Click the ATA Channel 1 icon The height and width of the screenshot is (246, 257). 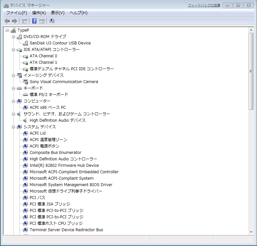pos(26,62)
